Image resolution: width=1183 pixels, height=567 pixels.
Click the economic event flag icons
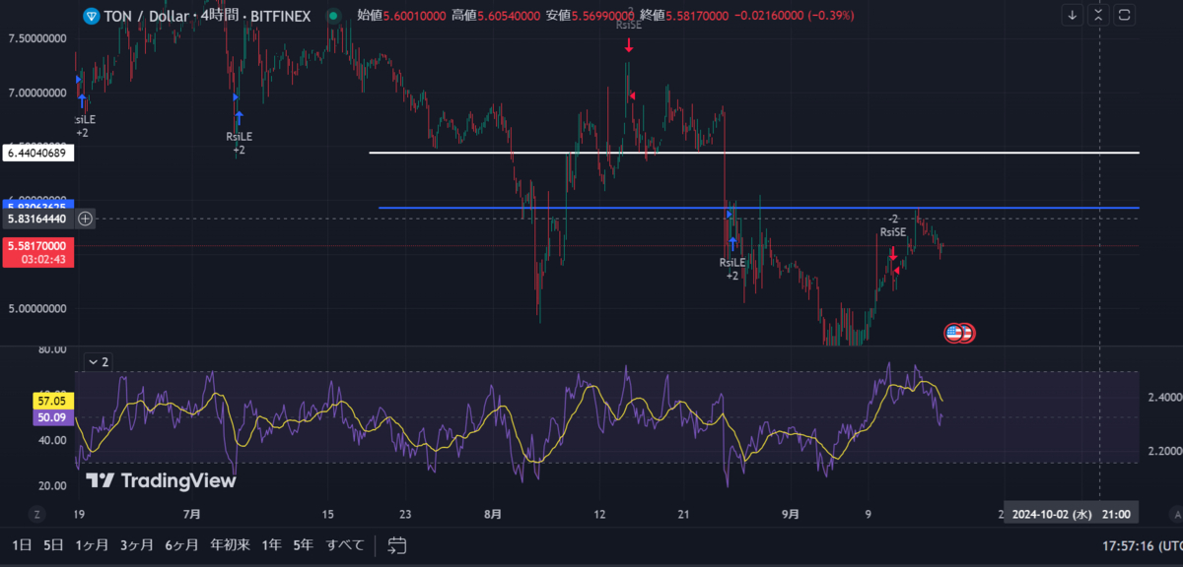click(x=959, y=333)
